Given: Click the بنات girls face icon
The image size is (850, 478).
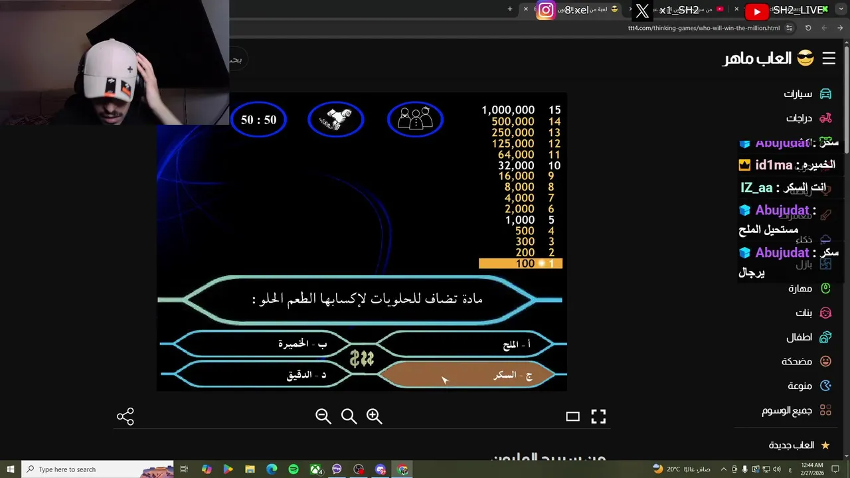Looking at the screenshot, I should click(x=825, y=313).
